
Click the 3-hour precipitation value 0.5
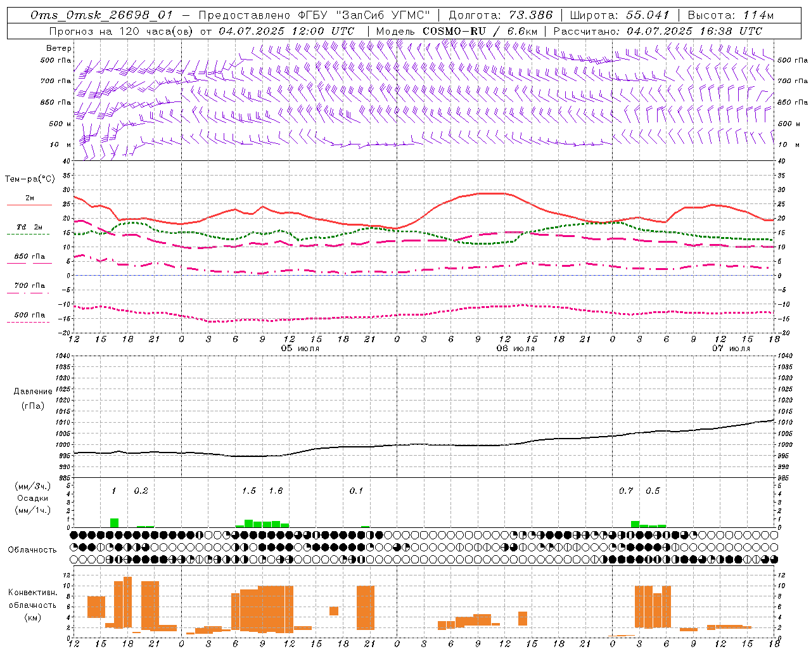653,491
